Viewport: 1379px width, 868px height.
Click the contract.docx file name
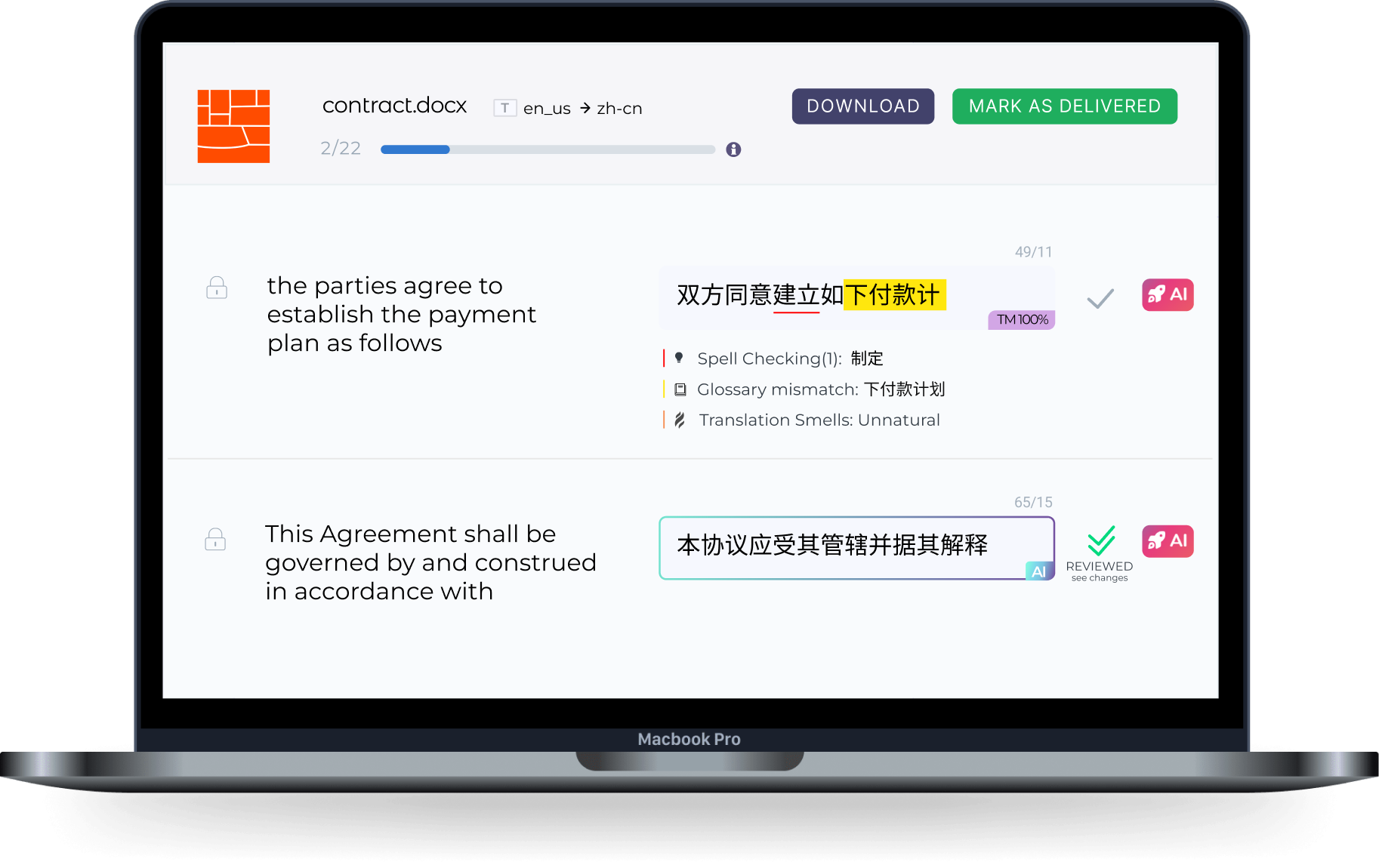point(394,105)
